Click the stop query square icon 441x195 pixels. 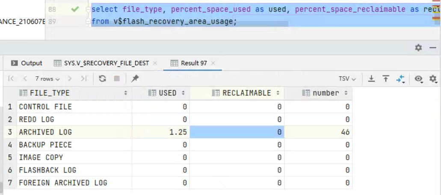click(x=117, y=79)
